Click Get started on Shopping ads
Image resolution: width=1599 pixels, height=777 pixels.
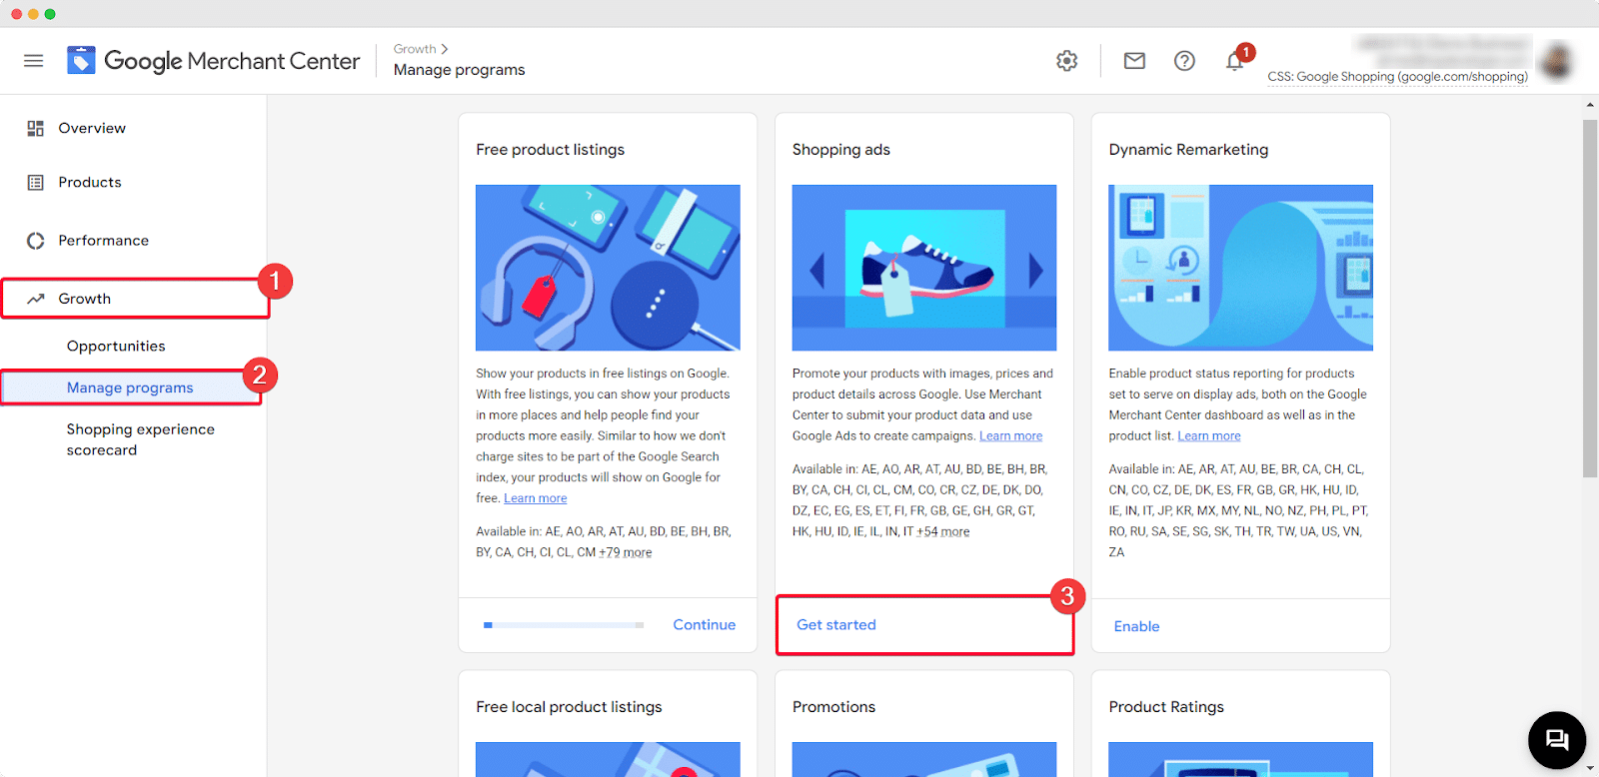coord(836,624)
